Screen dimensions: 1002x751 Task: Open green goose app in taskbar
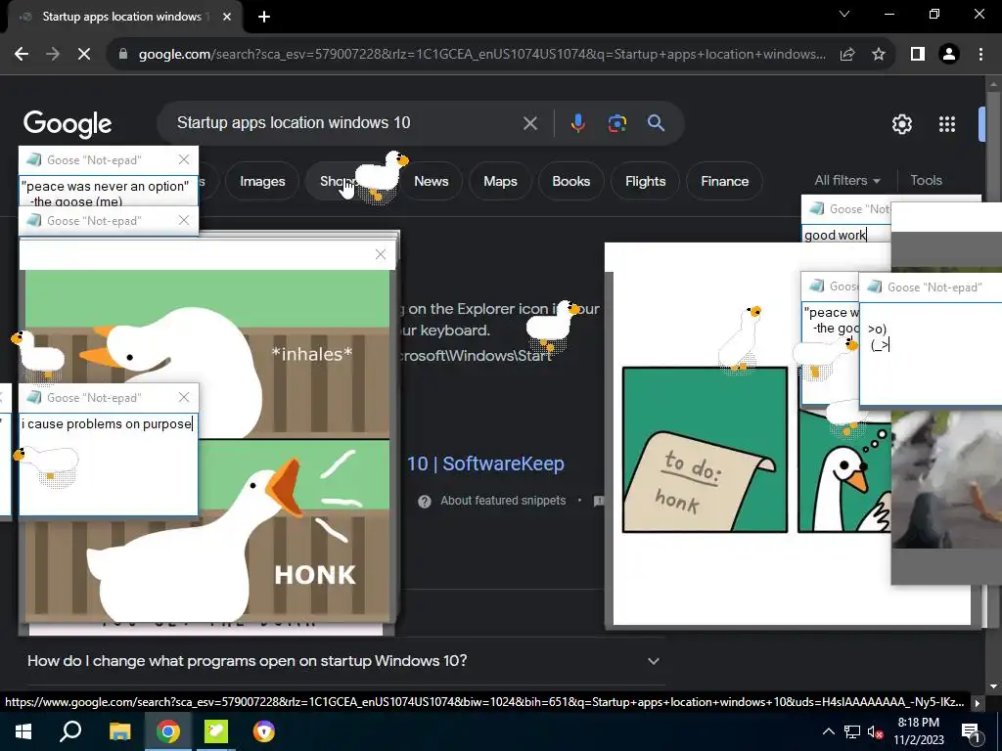pyautogui.click(x=216, y=731)
